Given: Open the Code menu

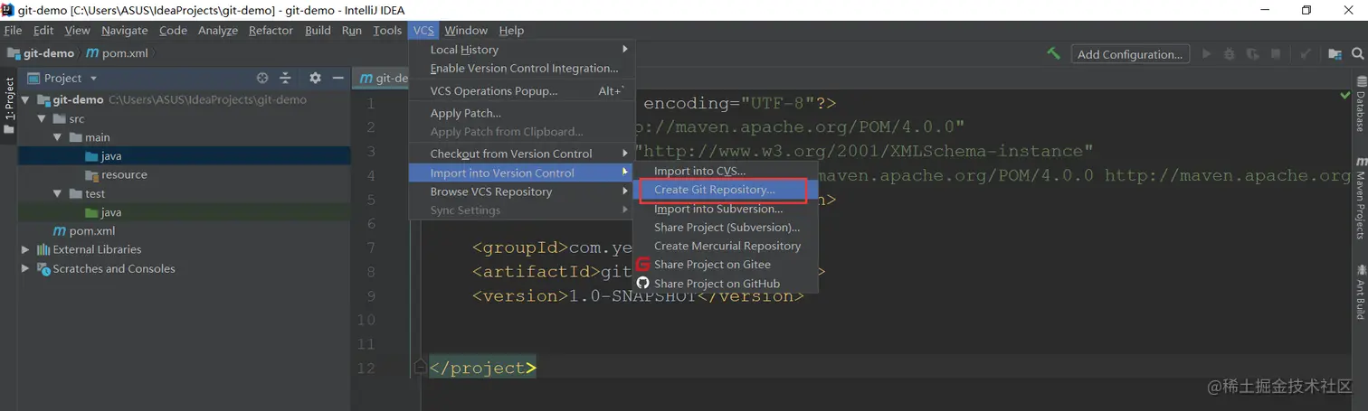Looking at the screenshot, I should tap(173, 31).
